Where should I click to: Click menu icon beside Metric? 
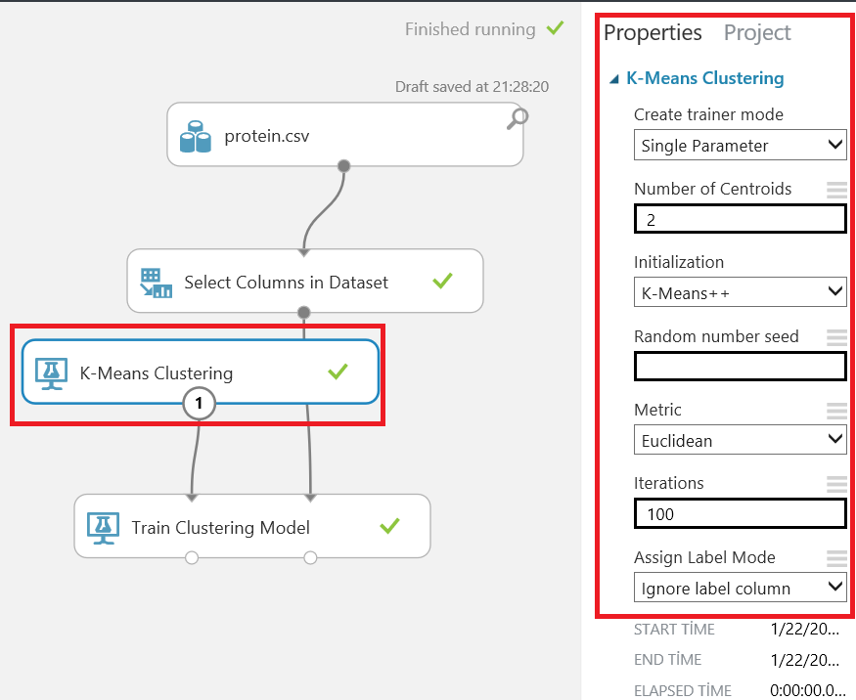836,410
